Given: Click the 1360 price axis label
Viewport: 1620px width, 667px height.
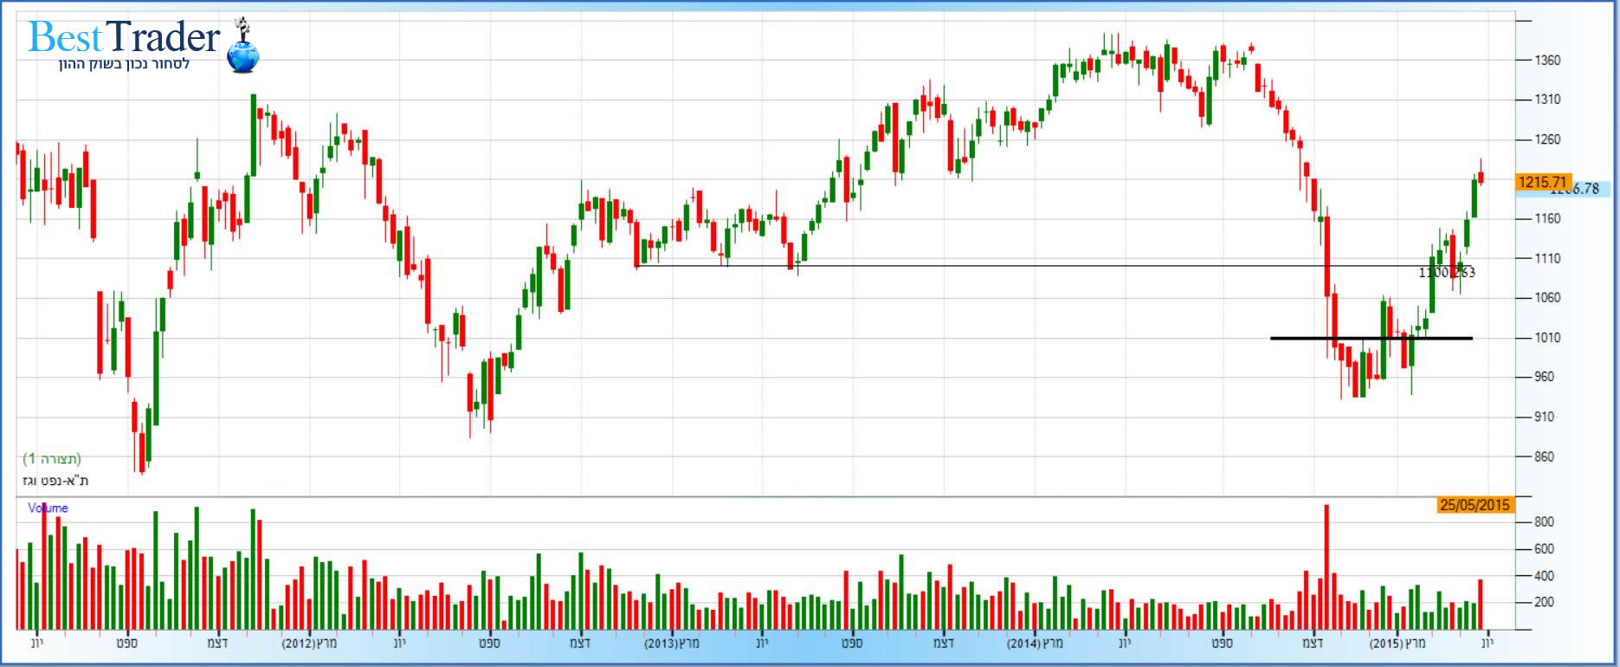Looking at the screenshot, I should coord(1547,61).
